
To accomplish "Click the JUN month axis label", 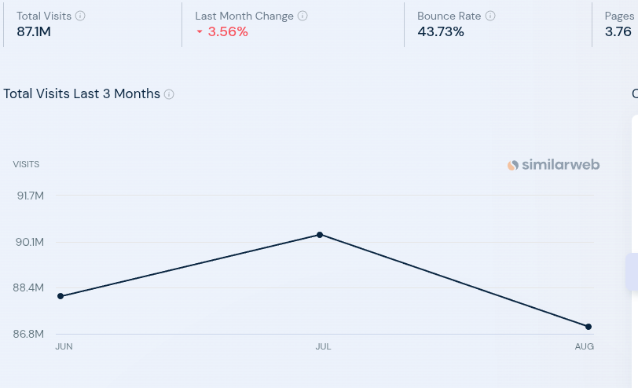I will click(x=64, y=346).
